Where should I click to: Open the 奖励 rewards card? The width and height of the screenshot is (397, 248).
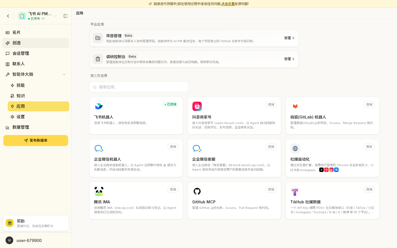tap(36, 223)
